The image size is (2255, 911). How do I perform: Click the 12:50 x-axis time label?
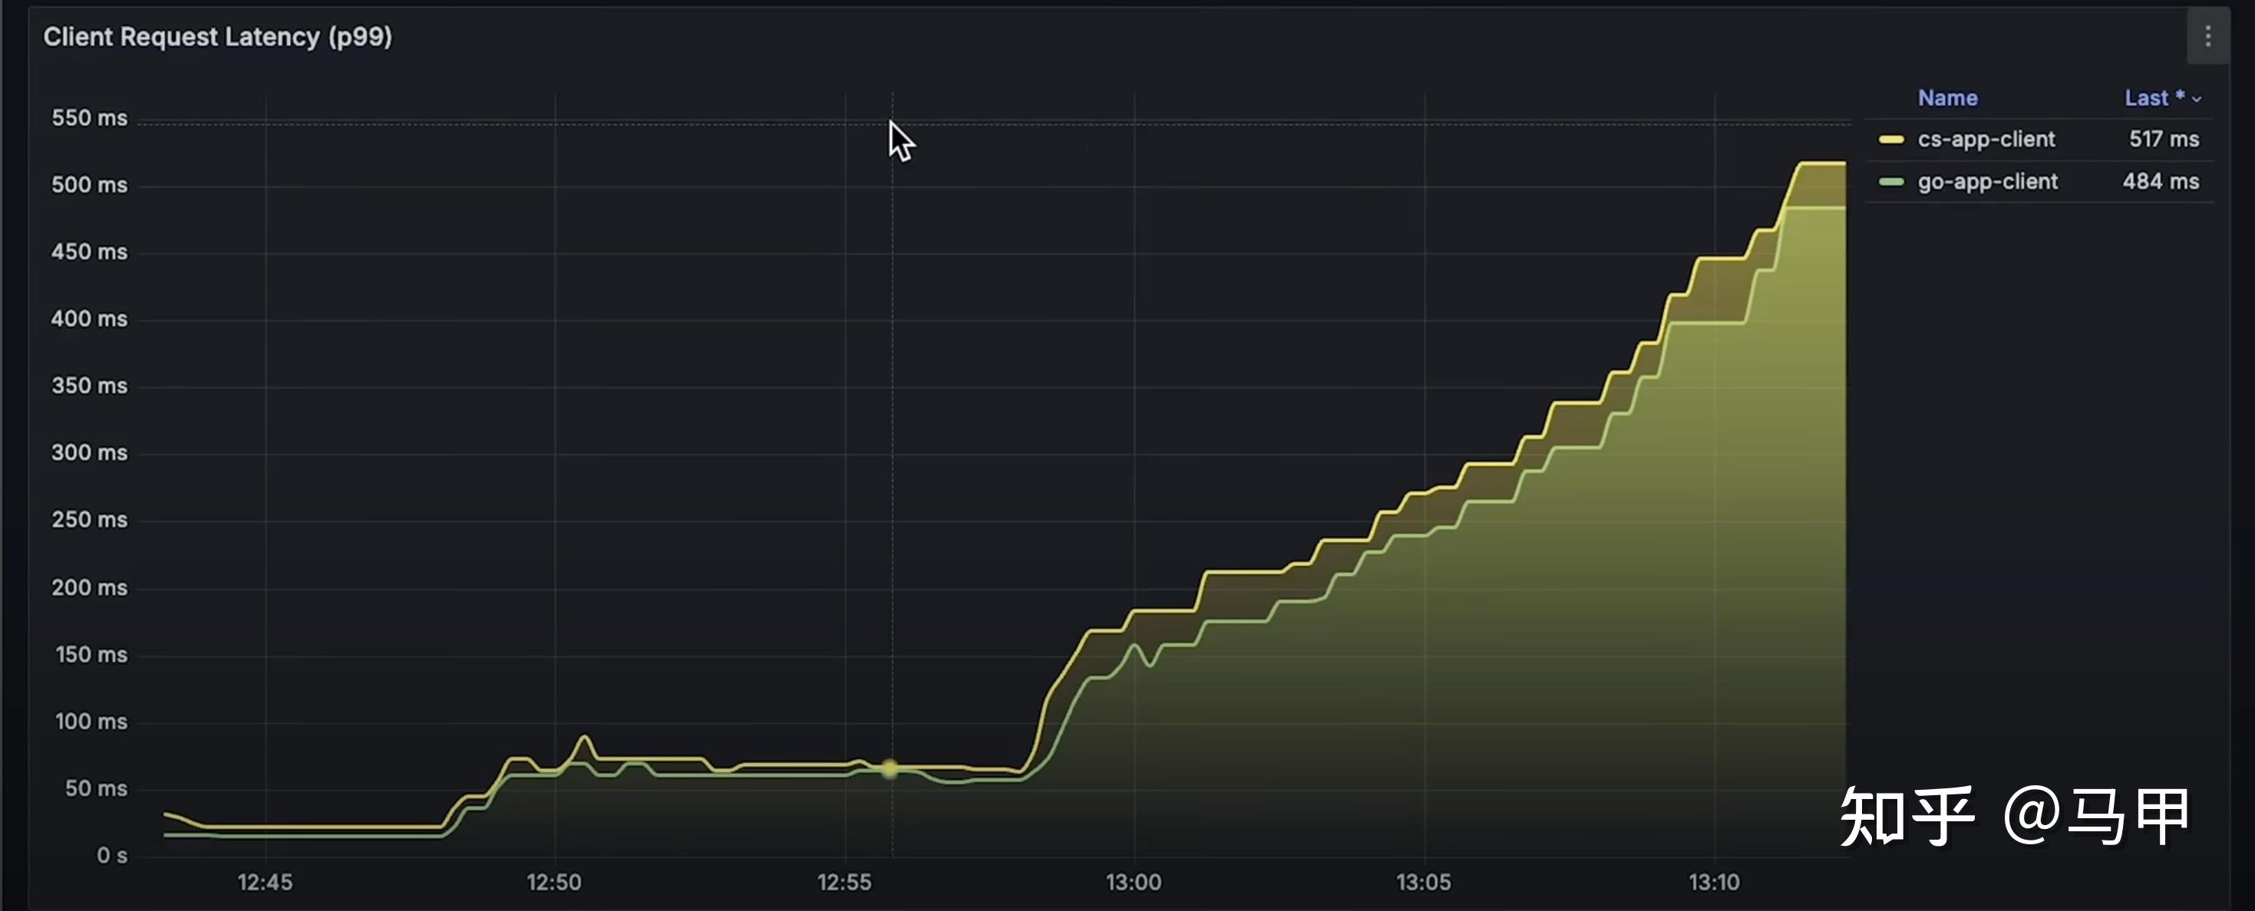[x=553, y=882]
